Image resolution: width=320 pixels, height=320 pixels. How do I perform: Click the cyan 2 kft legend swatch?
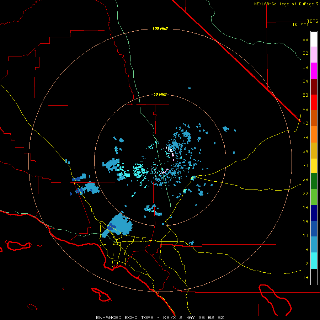point(314,261)
